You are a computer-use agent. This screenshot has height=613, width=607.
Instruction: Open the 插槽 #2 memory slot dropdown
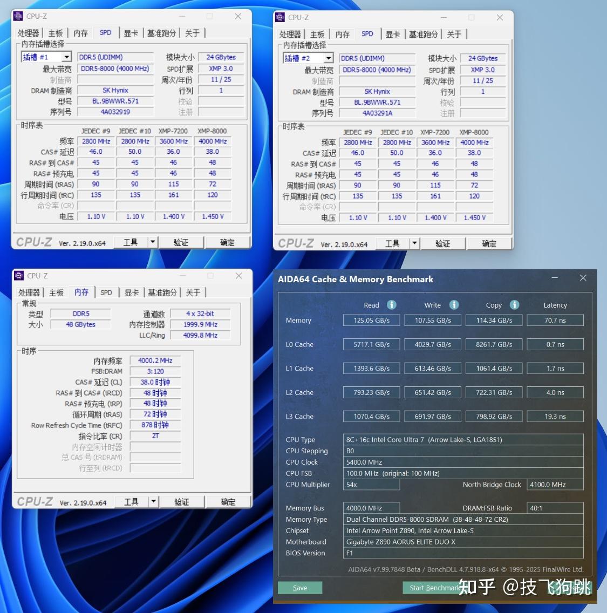pos(329,58)
